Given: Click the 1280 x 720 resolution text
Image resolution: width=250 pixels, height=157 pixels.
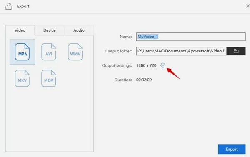Looking at the screenshot, I should pos(146,65).
